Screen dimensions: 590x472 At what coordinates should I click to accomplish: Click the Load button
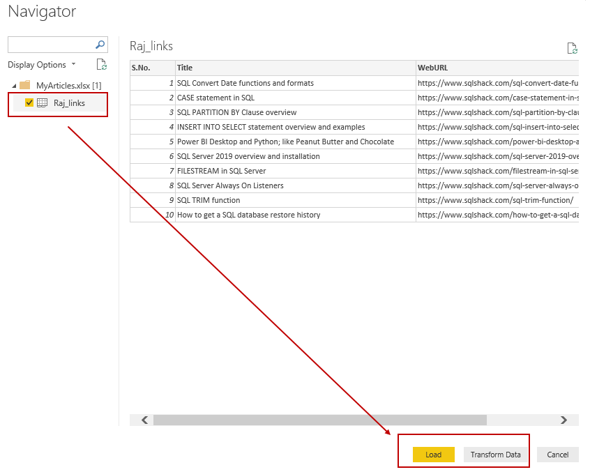point(434,455)
